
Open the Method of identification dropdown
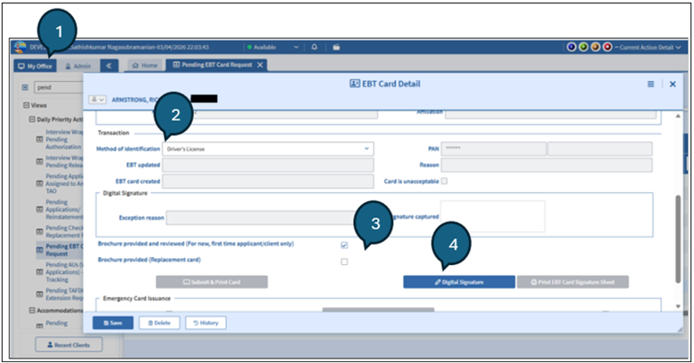[x=268, y=149]
